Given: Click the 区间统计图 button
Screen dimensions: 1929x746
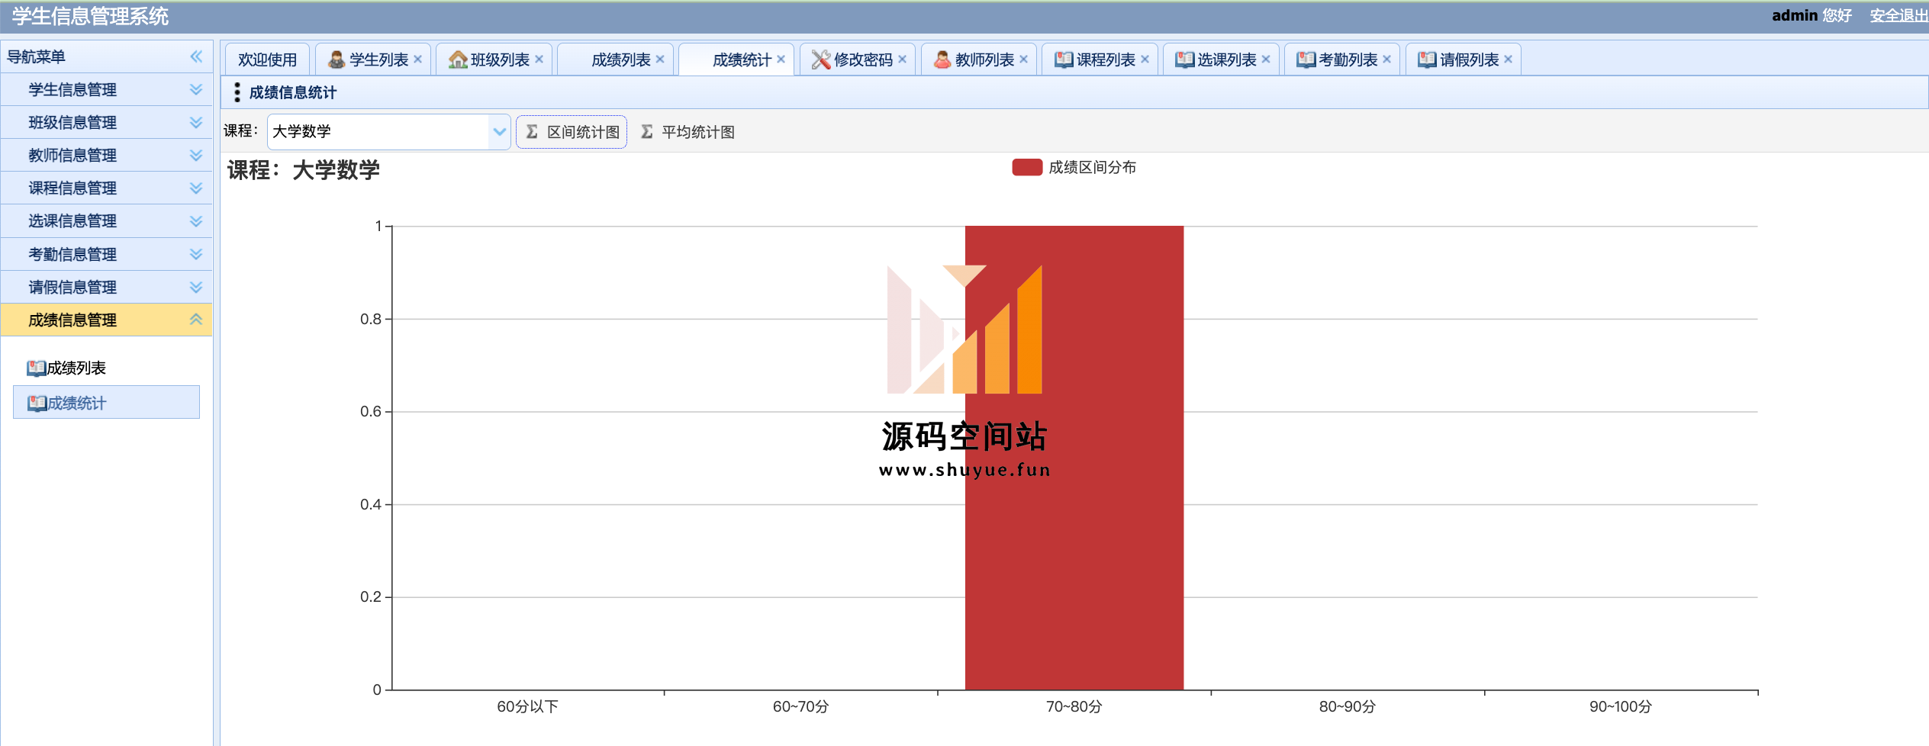Looking at the screenshot, I should tap(572, 132).
